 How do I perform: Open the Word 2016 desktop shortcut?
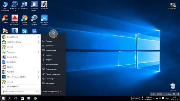[x=24, y=5]
